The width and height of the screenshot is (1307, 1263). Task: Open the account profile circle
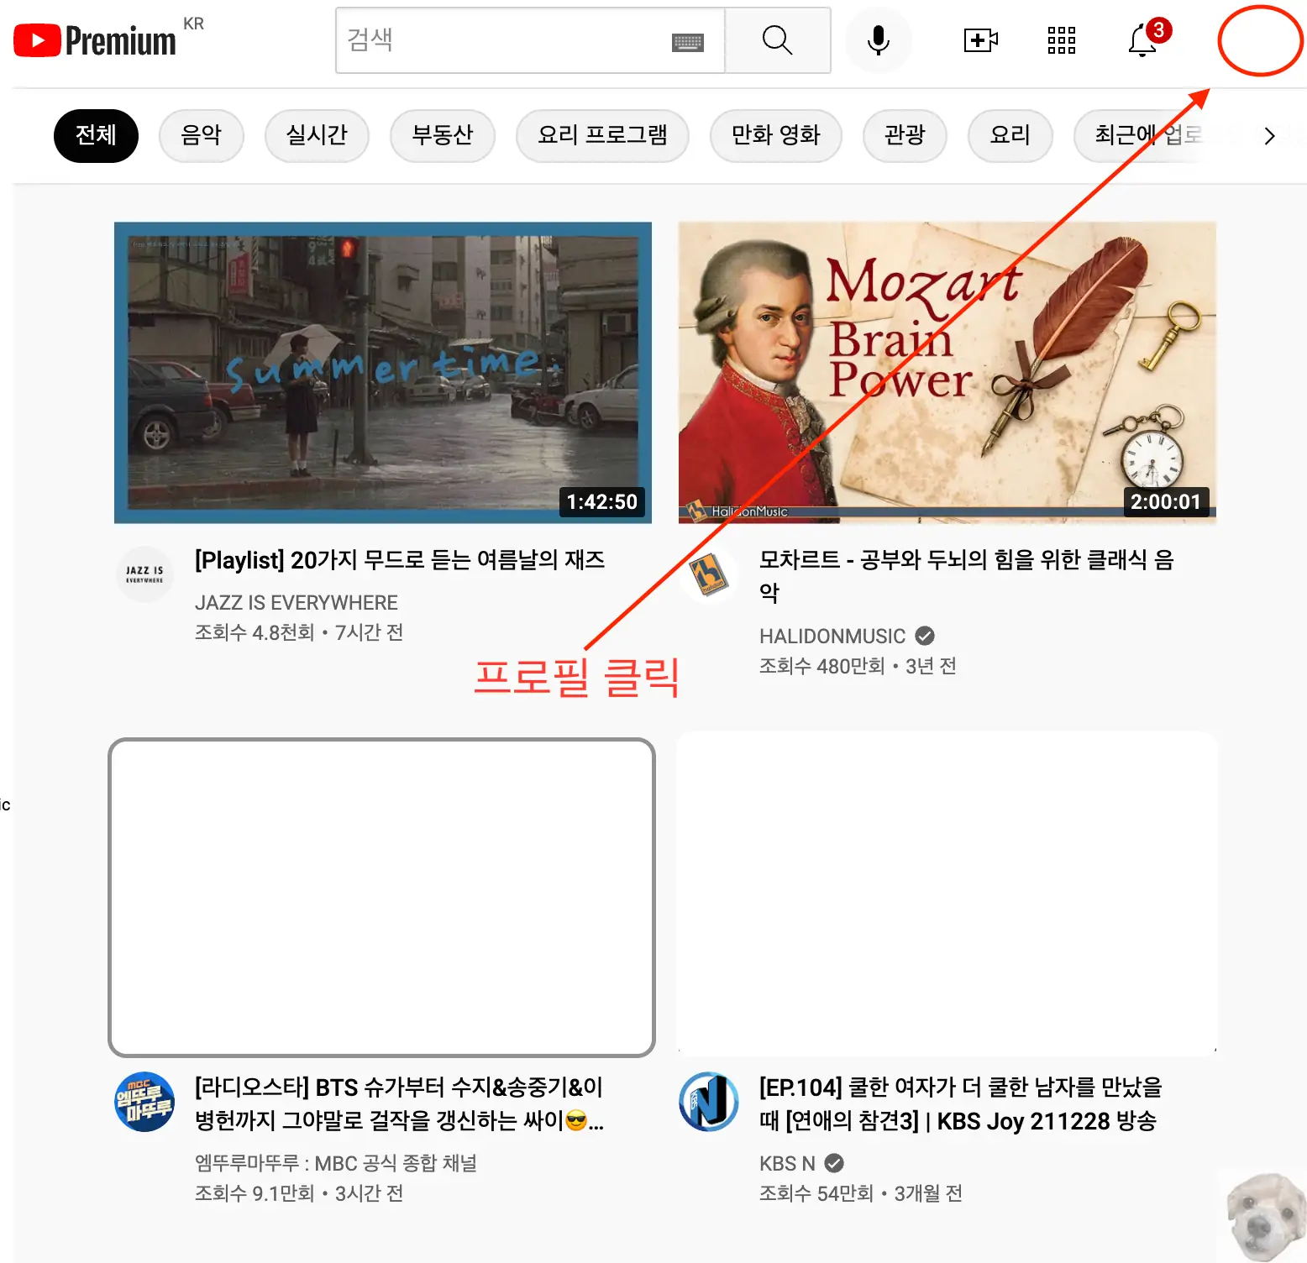click(1258, 42)
